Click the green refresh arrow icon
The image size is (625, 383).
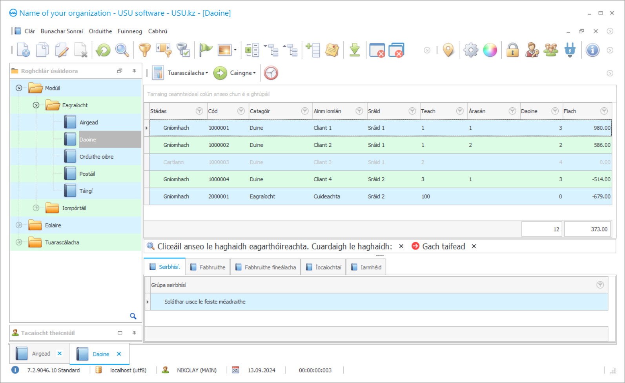(x=103, y=50)
